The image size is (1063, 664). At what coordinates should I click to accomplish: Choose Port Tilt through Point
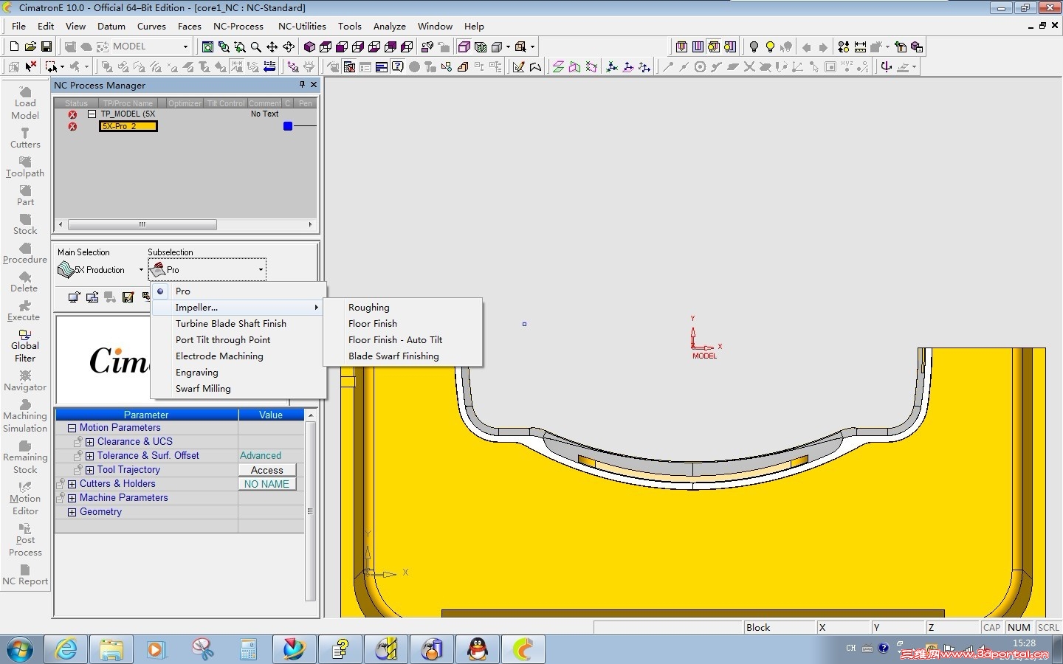click(238, 340)
